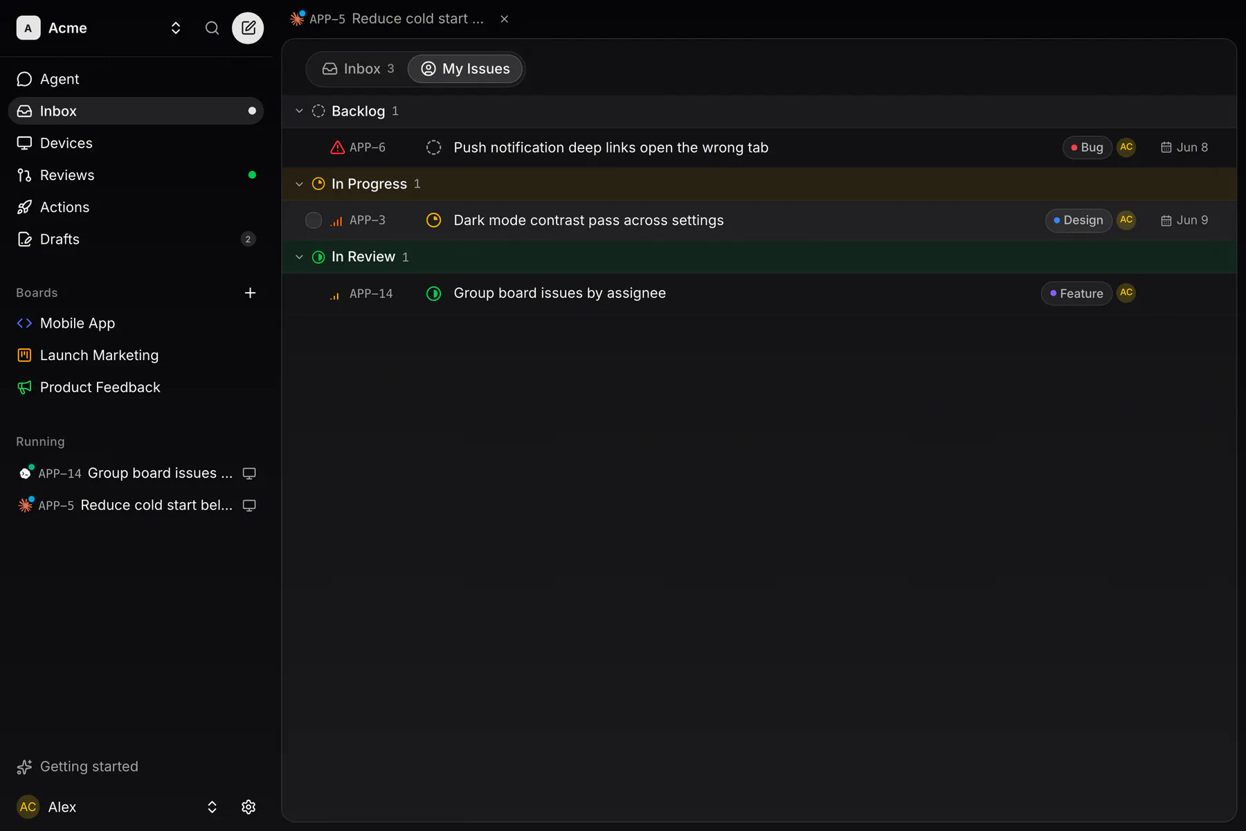Close the APP-5 tab
Image resolution: width=1246 pixels, height=831 pixels.
[505, 19]
